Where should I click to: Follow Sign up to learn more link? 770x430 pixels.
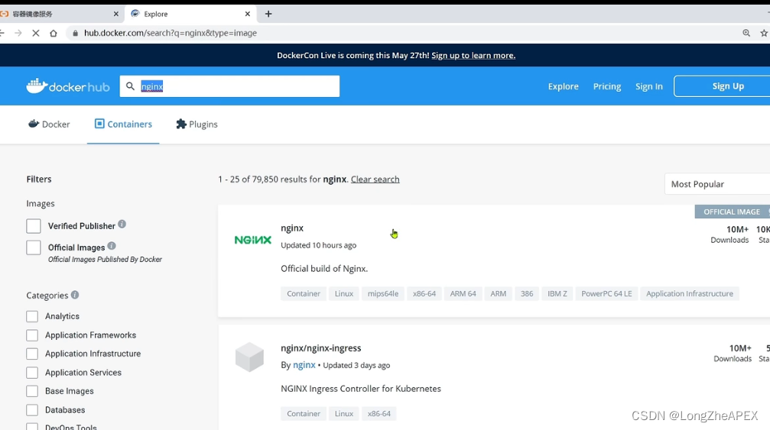coord(473,56)
